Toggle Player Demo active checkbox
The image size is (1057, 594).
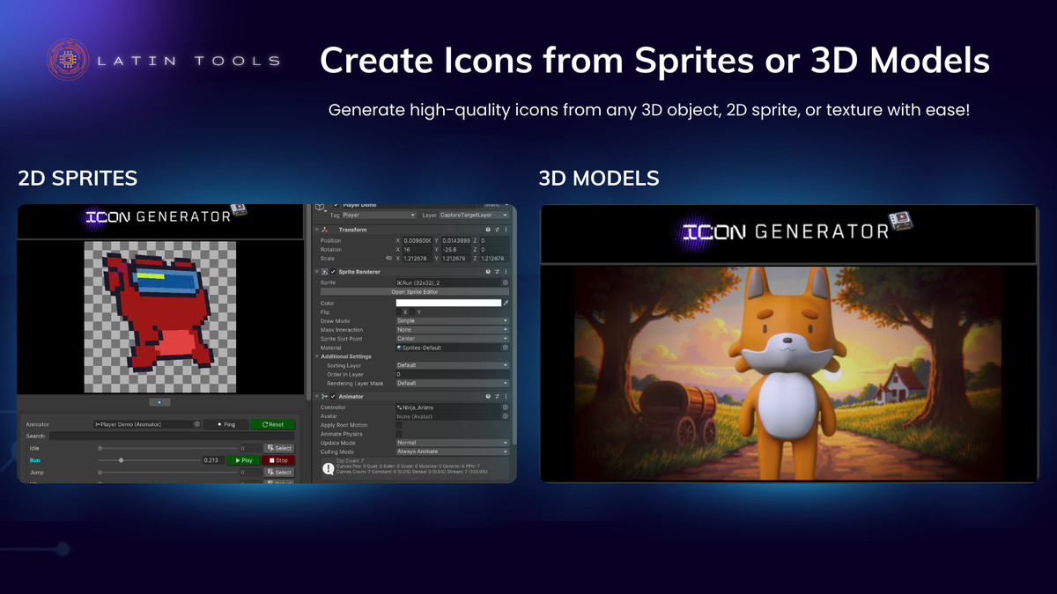336,205
